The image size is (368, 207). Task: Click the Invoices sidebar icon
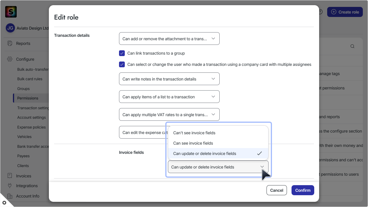(10, 176)
